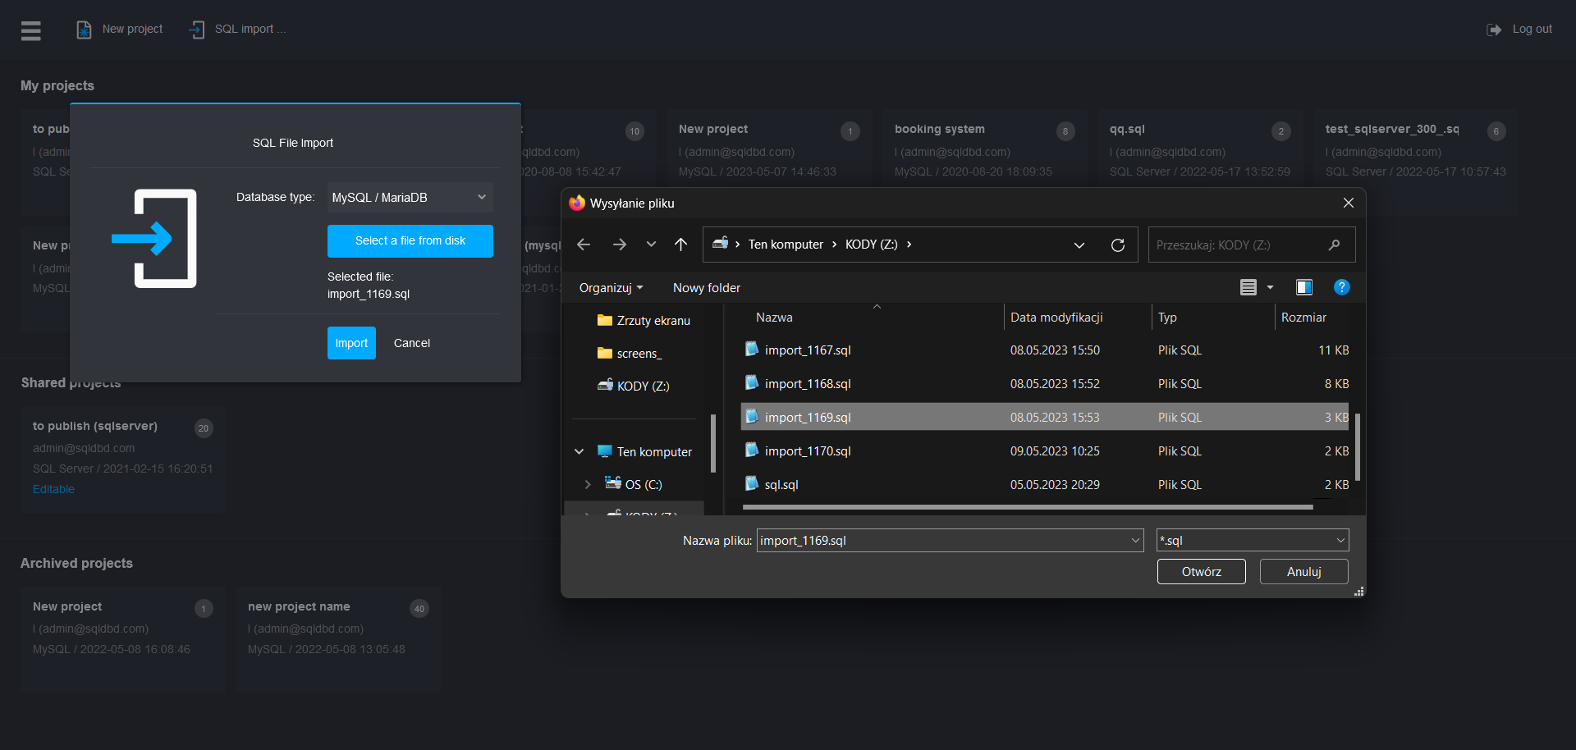Click the SQL import icon
Screen dimensions: 1576x750
[x=197, y=30]
